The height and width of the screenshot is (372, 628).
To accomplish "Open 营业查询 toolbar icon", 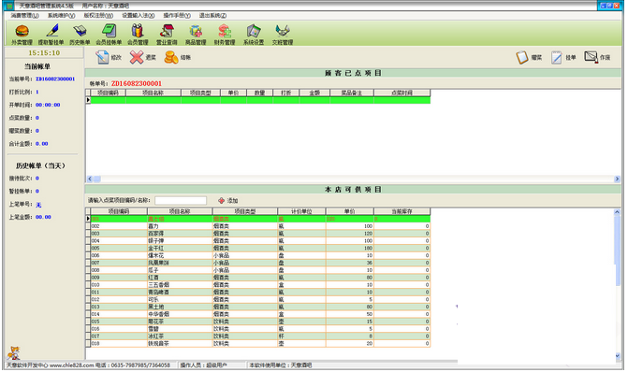I will coord(167,35).
